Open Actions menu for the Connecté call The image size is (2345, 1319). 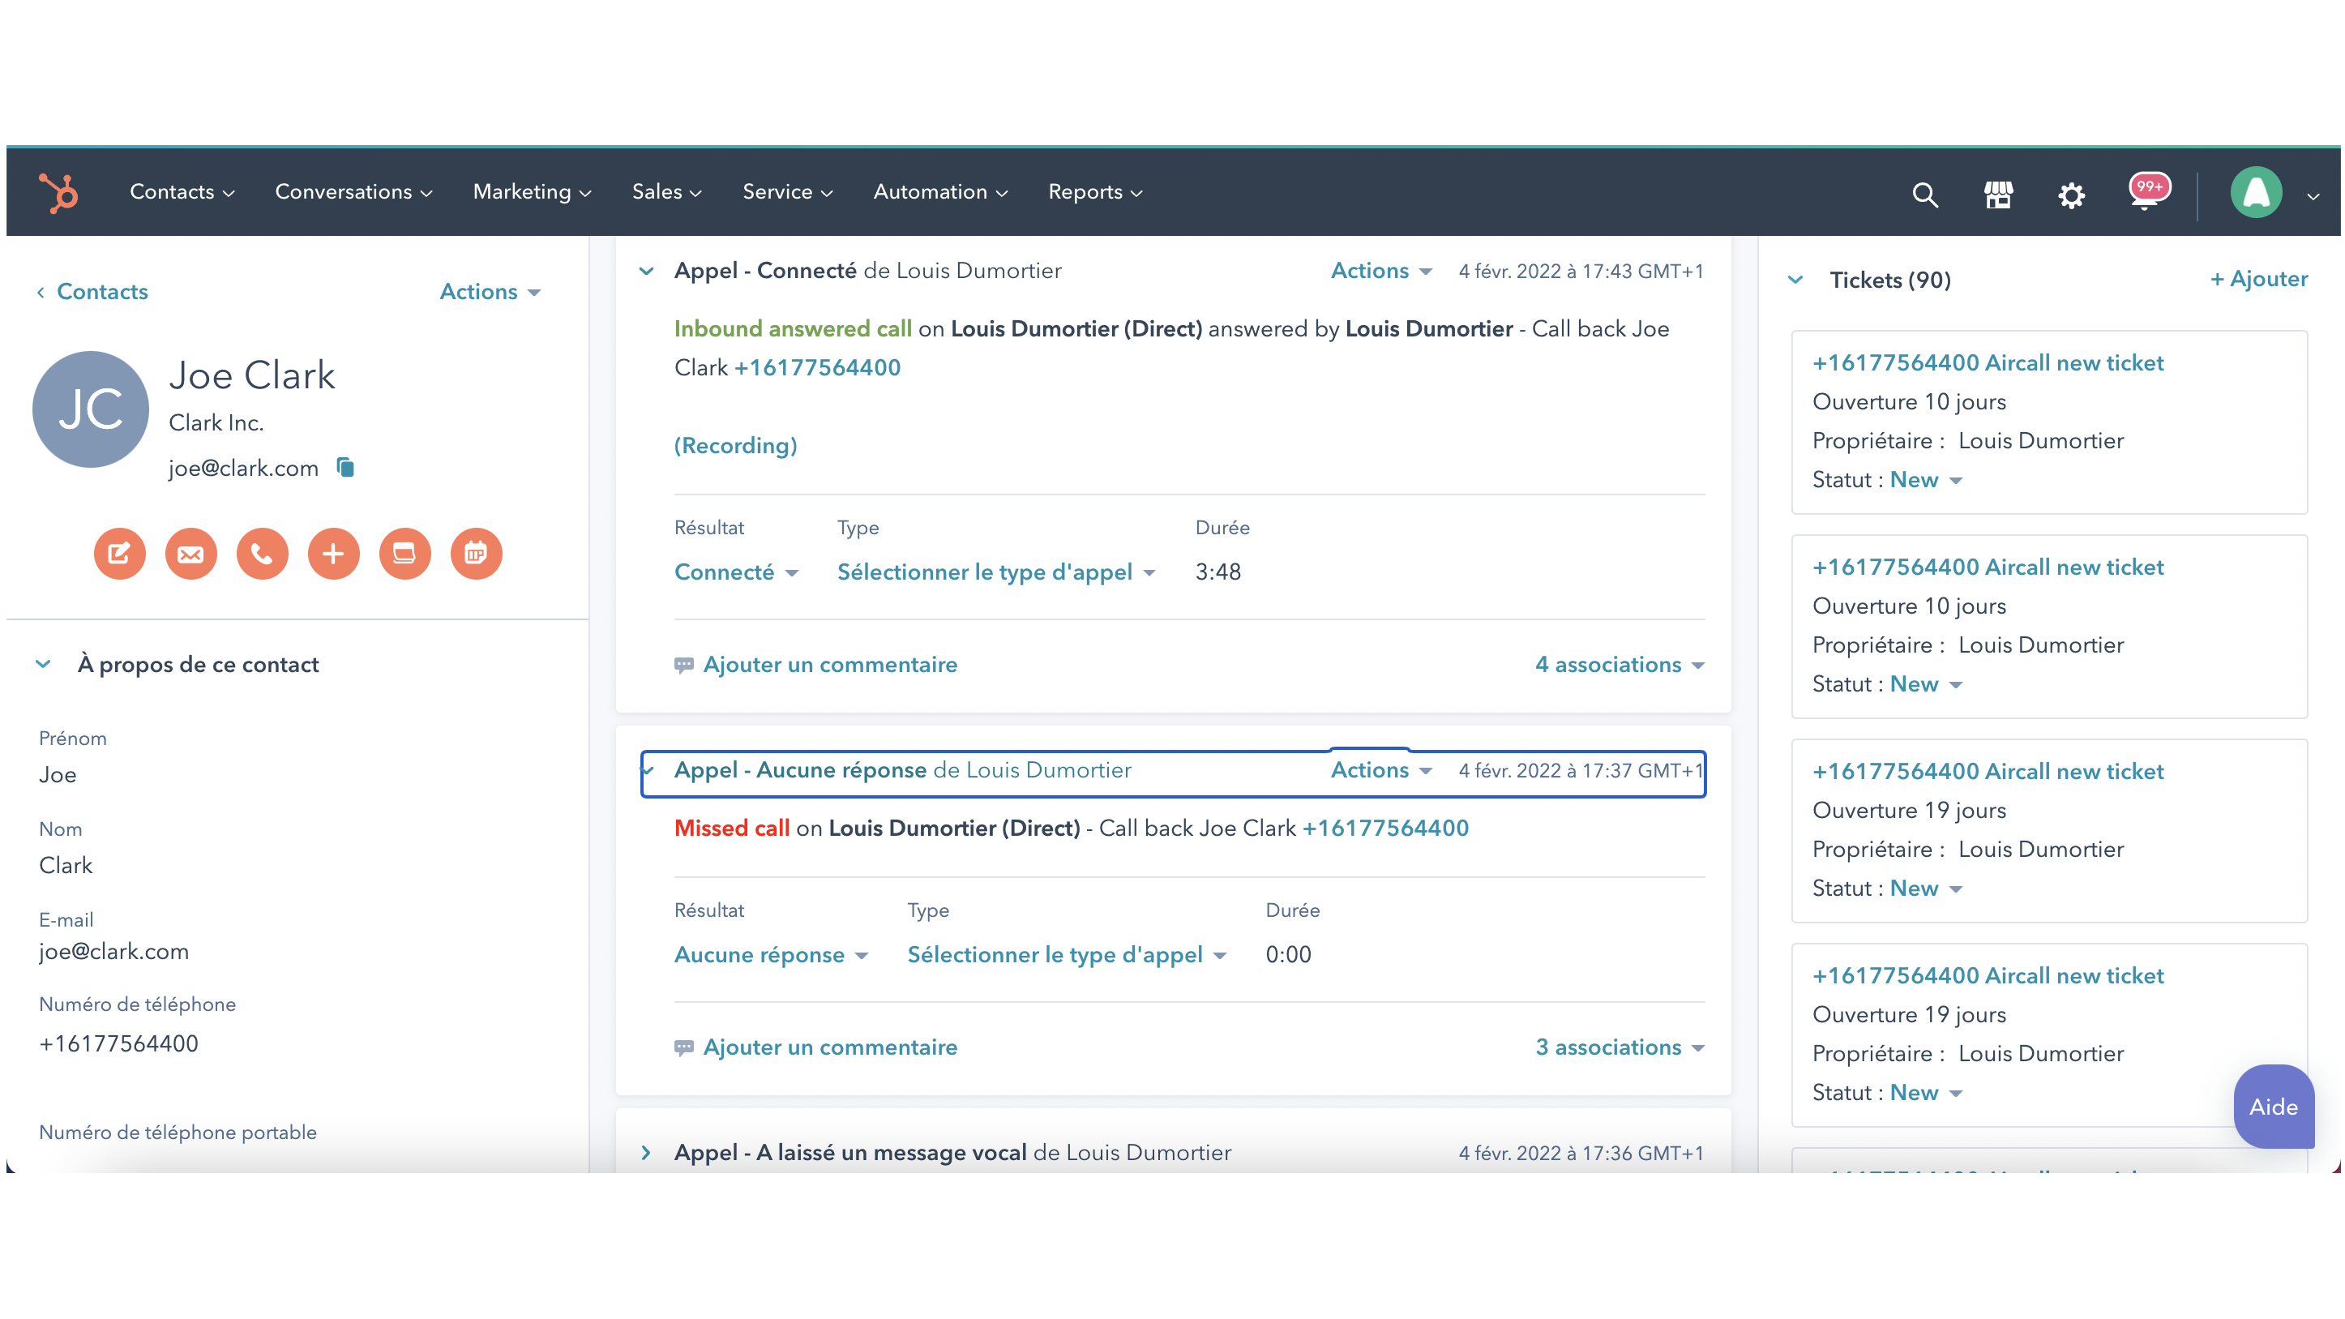(x=1382, y=272)
